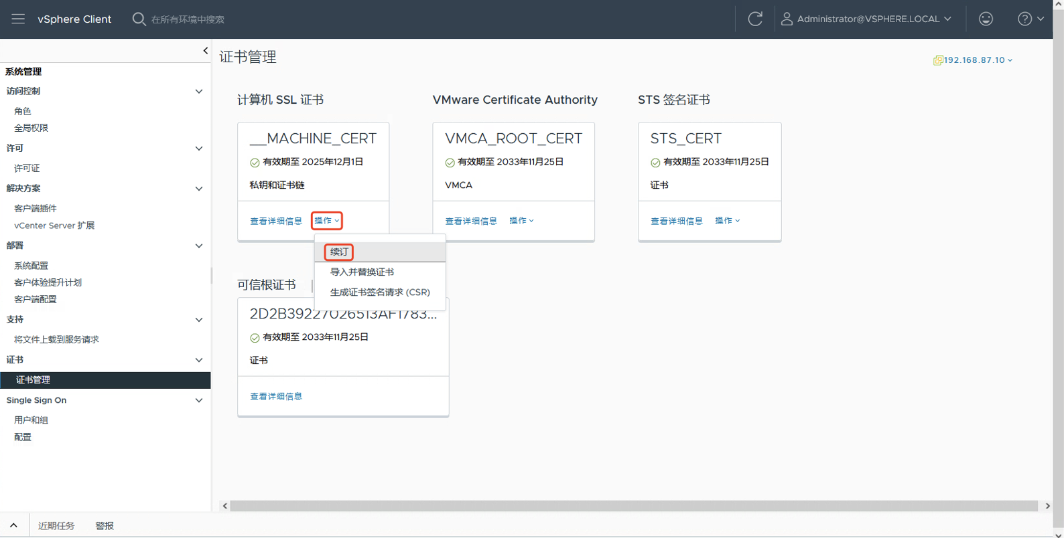Click the horizontal scrollbar left arrow
The height and width of the screenshot is (538, 1064).
click(x=225, y=506)
